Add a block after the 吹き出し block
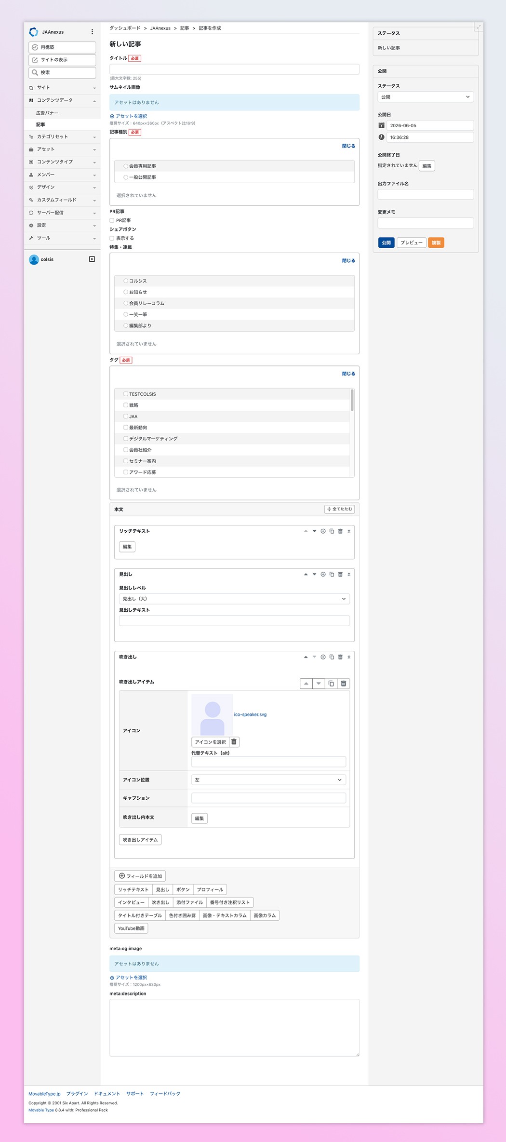506x1142 pixels. (x=323, y=657)
